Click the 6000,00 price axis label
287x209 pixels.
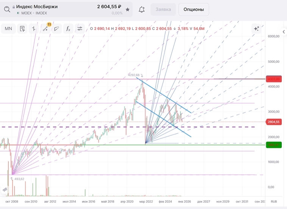coord(274,36)
